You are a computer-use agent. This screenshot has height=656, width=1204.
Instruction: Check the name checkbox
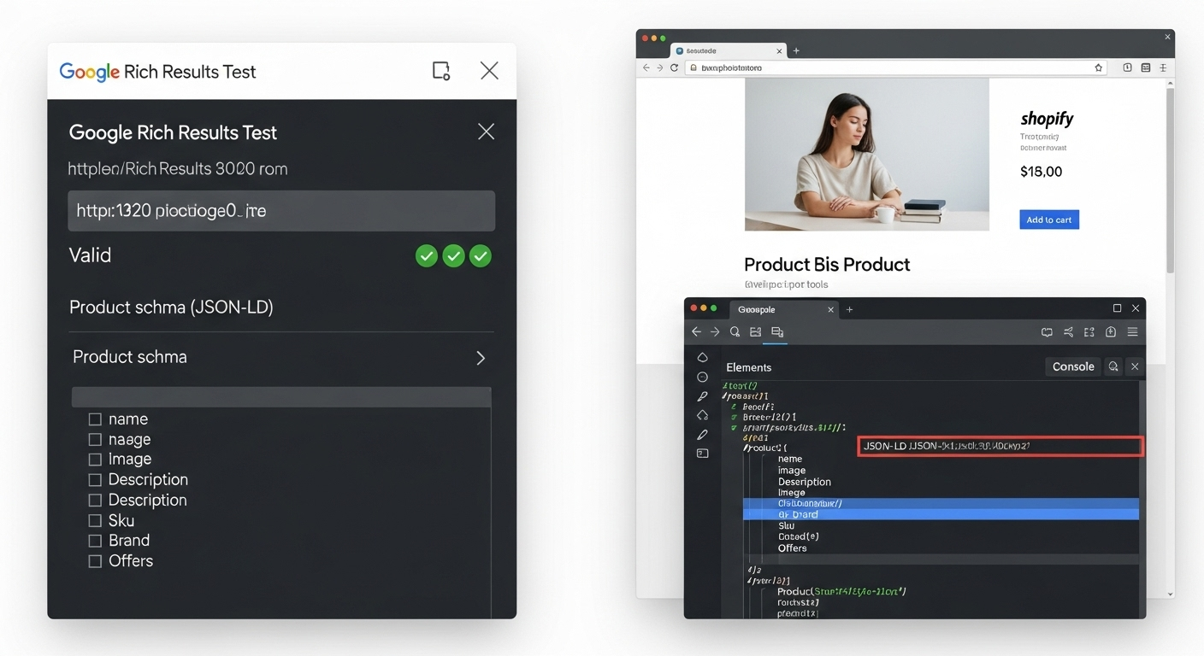point(95,419)
